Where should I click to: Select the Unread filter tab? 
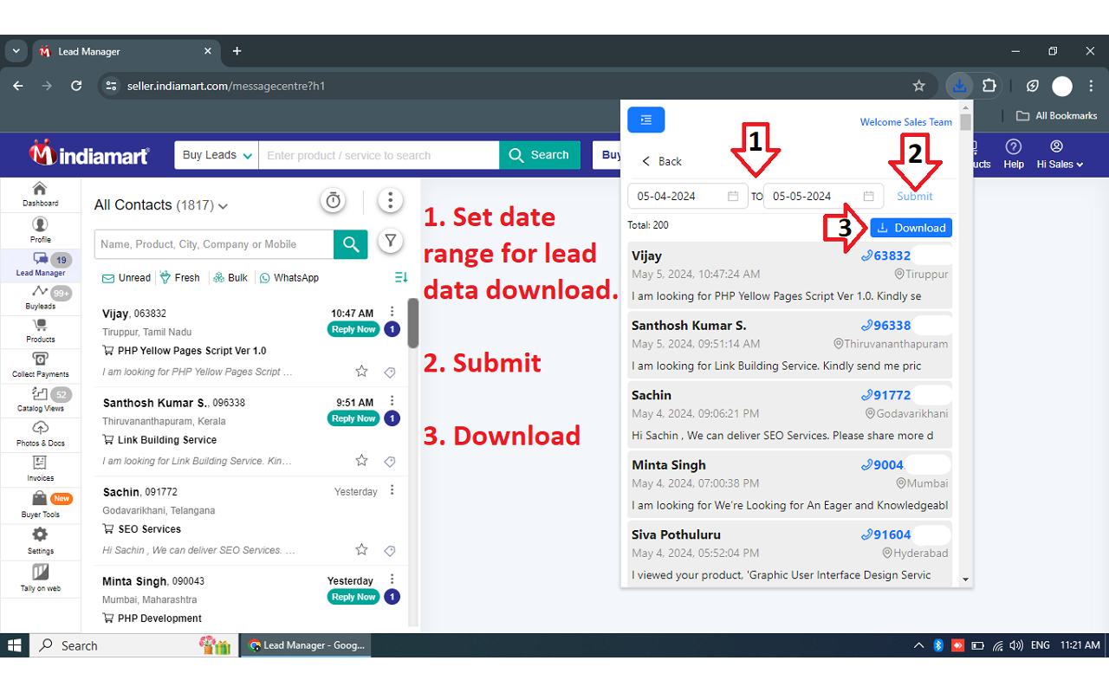pyautogui.click(x=126, y=278)
